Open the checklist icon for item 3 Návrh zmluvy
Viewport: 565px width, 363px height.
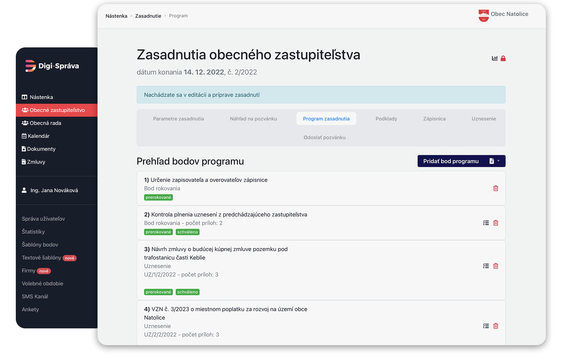(486, 266)
